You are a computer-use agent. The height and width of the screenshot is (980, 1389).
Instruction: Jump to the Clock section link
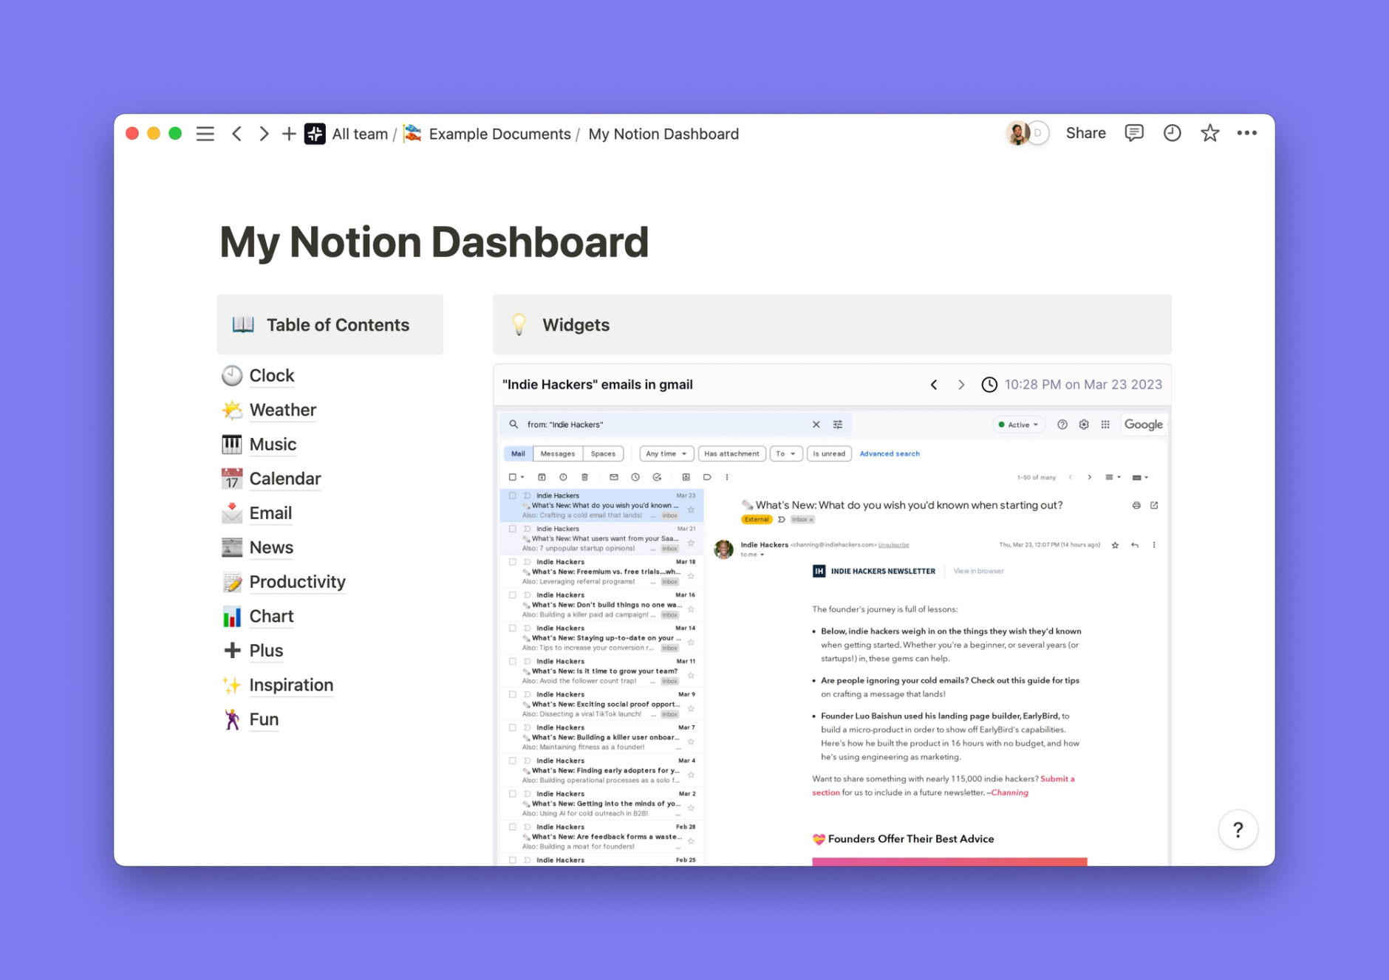coord(271,375)
